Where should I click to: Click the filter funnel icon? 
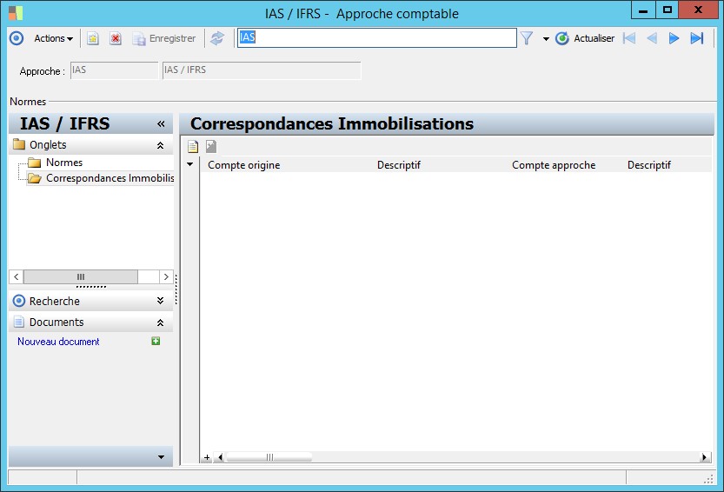(527, 38)
